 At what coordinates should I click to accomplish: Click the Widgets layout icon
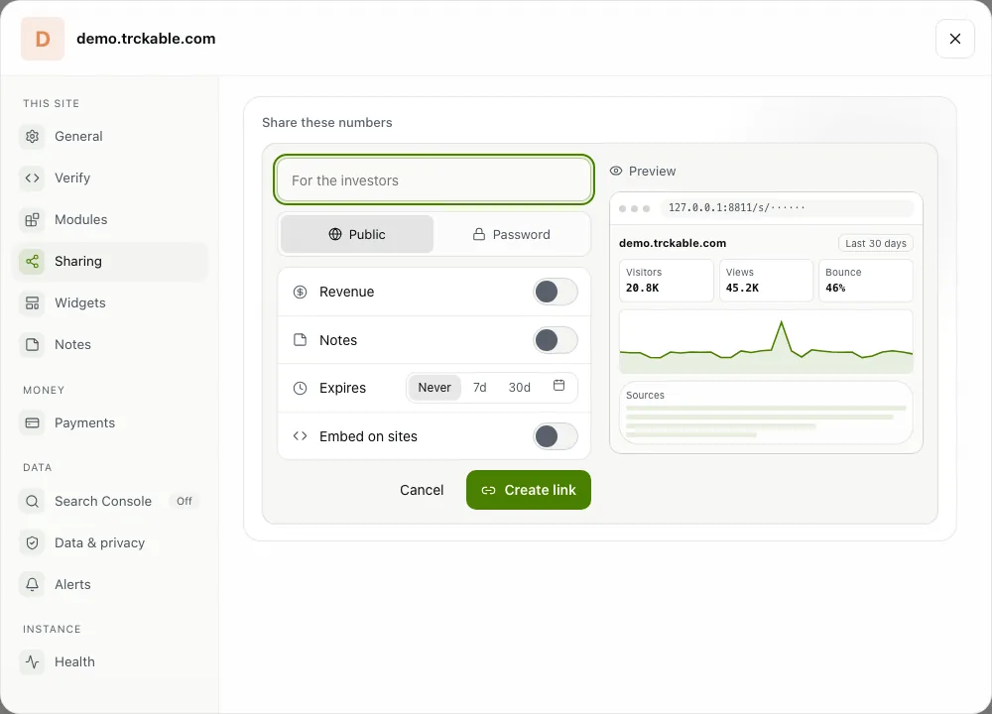33,302
